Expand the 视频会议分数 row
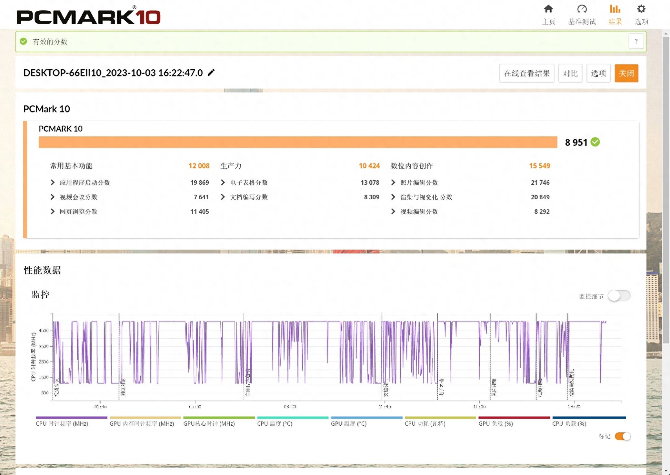This screenshot has width=670, height=475. pyautogui.click(x=53, y=197)
